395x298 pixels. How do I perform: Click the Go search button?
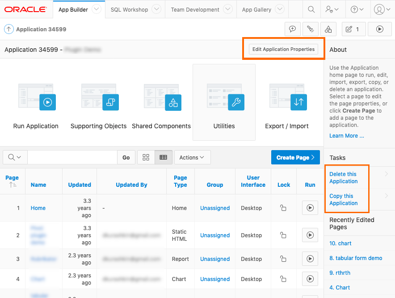(x=126, y=157)
